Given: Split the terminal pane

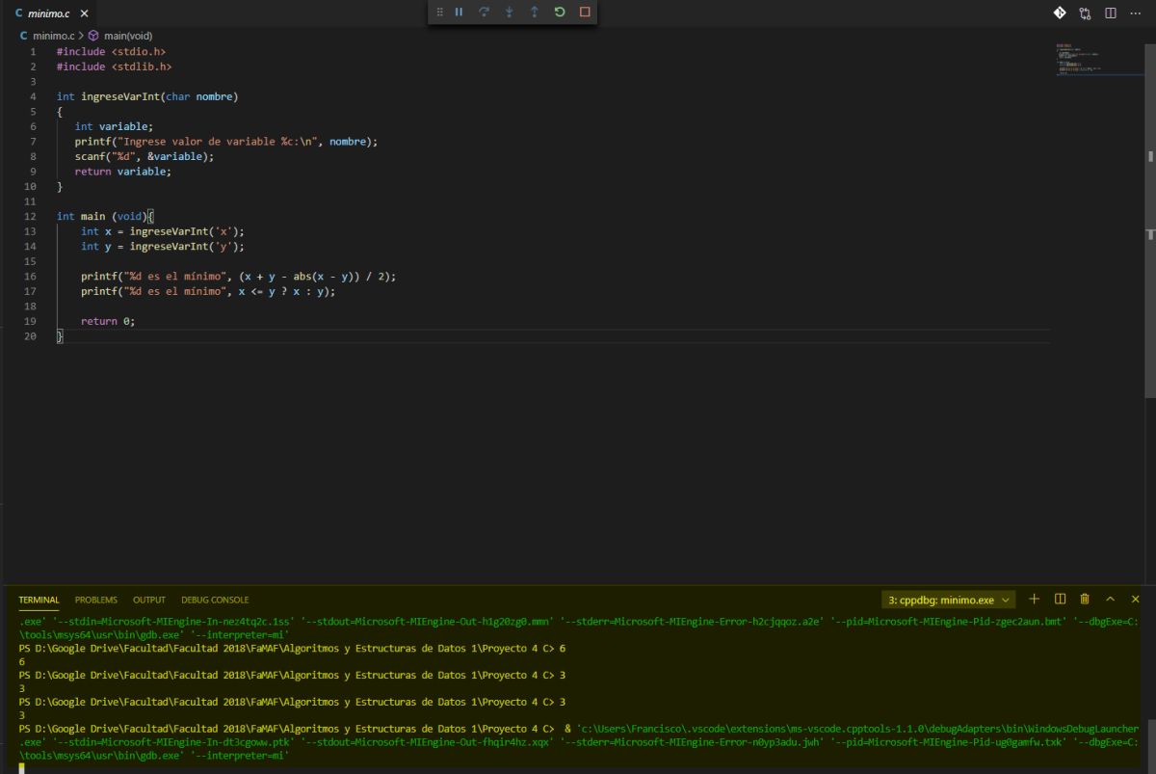Looking at the screenshot, I should tap(1060, 599).
